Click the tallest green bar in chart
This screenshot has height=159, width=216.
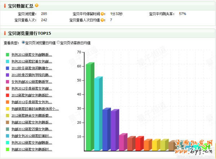(89, 107)
